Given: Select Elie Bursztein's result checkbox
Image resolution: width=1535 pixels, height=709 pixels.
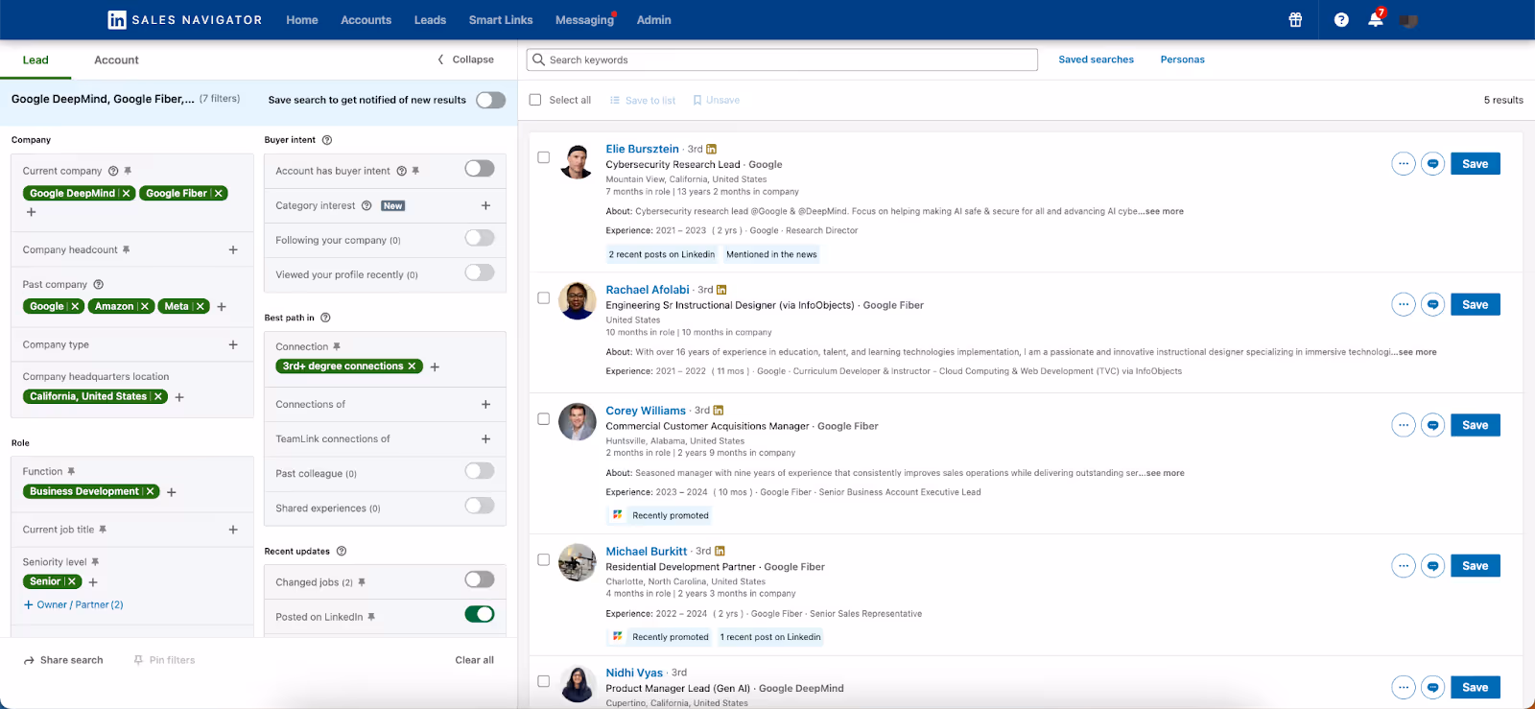Looking at the screenshot, I should (543, 157).
